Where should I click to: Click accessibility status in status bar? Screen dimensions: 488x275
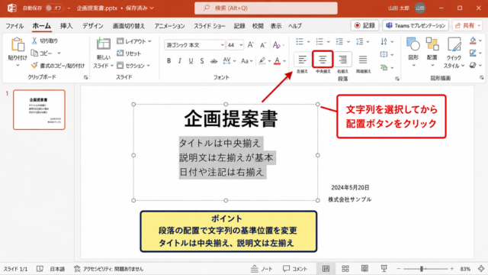(109, 269)
